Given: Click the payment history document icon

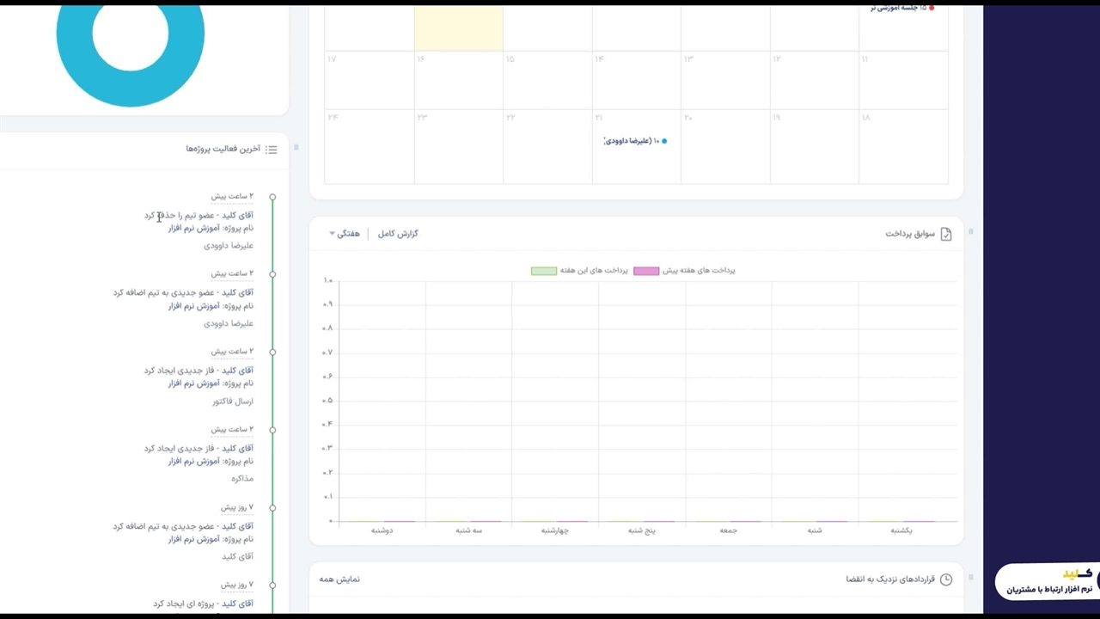Looking at the screenshot, I should pos(946,234).
